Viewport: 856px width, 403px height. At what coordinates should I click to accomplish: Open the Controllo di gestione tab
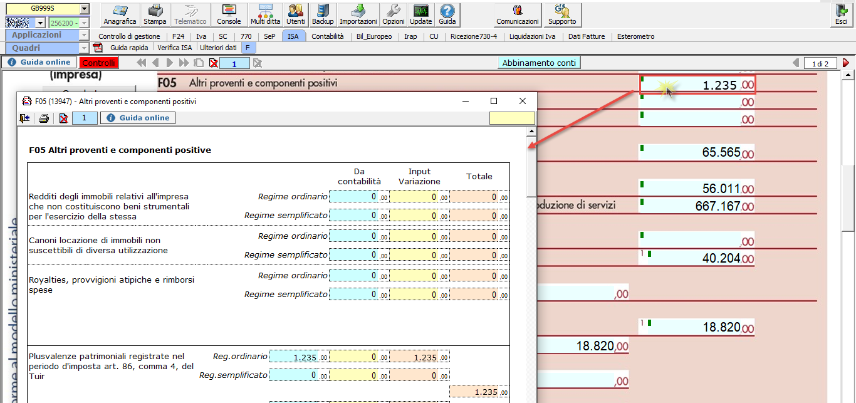click(x=129, y=36)
